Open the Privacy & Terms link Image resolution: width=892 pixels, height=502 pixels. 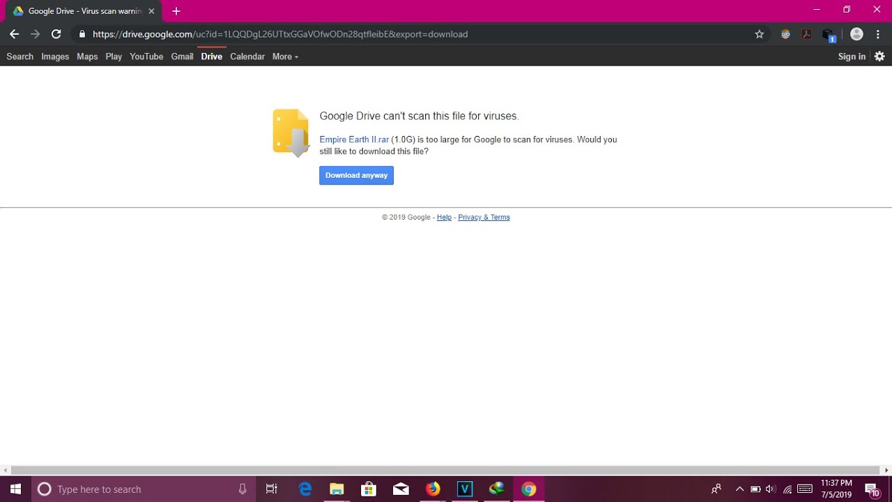[x=484, y=218]
